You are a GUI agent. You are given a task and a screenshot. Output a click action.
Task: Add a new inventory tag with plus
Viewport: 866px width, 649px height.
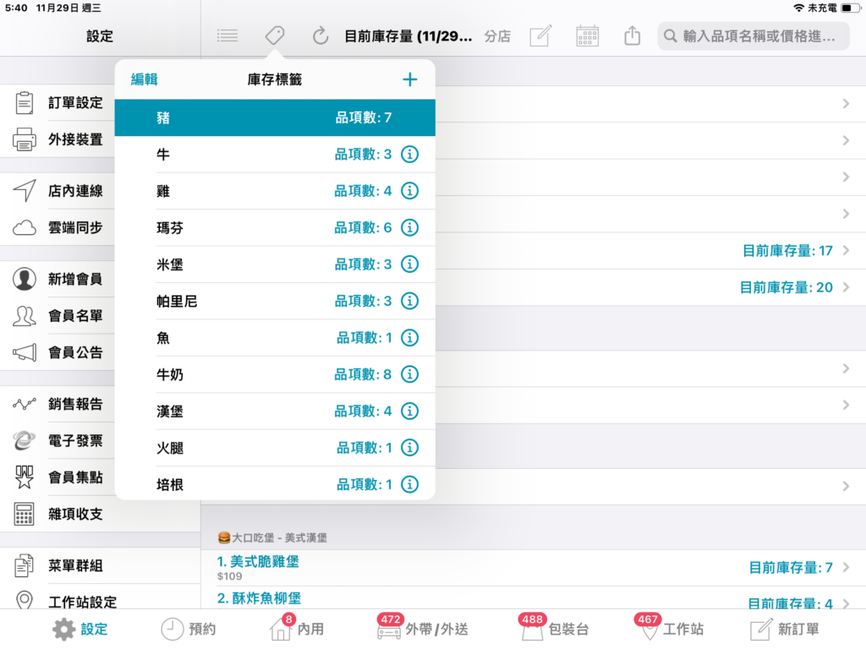(410, 79)
